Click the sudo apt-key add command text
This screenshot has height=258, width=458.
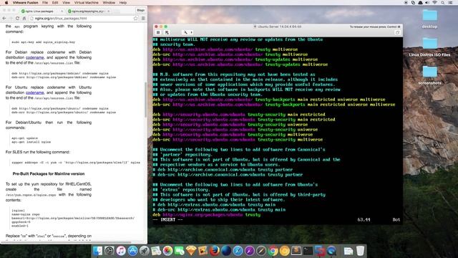43,42
